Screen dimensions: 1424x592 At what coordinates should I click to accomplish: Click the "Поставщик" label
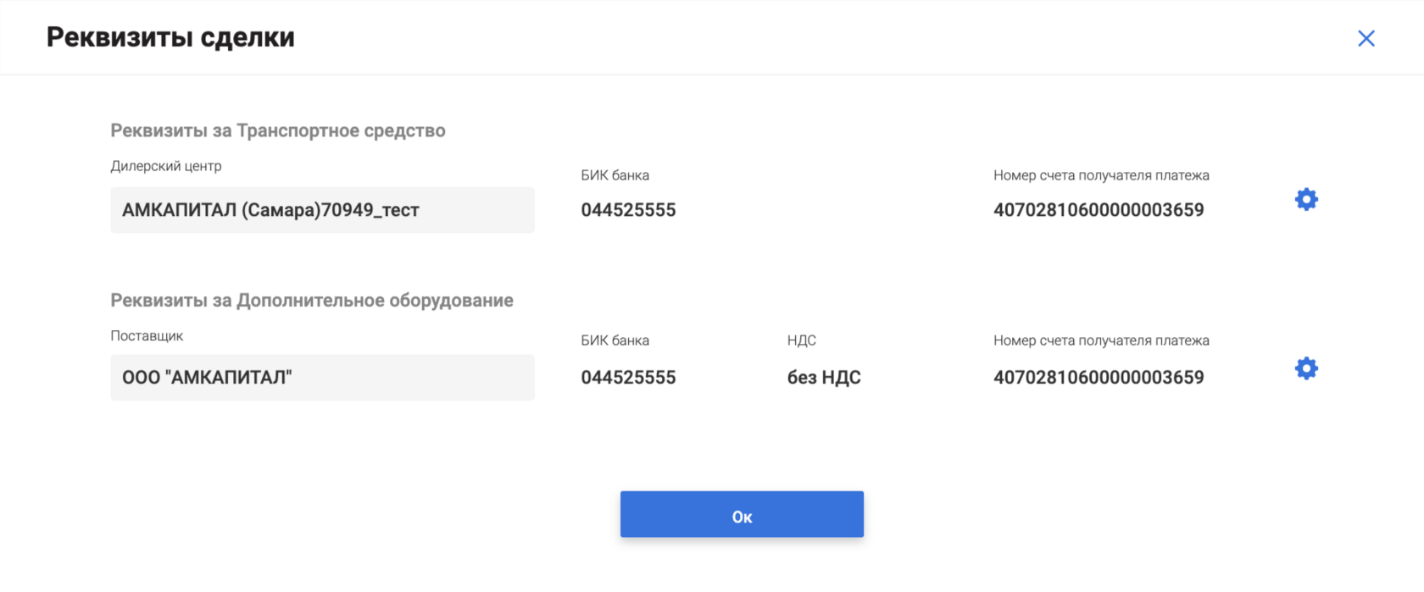[x=147, y=335]
